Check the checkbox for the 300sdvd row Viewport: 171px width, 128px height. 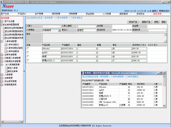coord(28,48)
